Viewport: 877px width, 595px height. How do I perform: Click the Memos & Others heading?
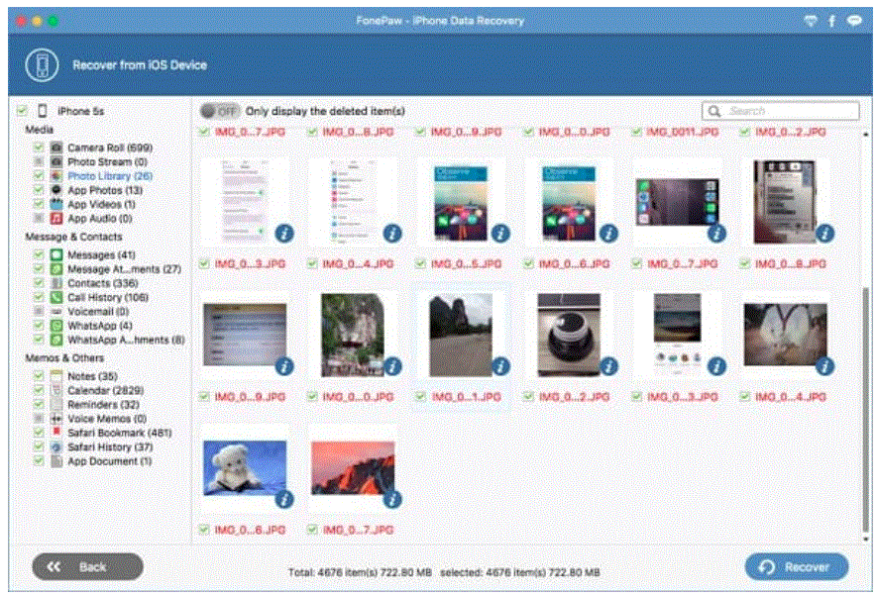click(64, 357)
